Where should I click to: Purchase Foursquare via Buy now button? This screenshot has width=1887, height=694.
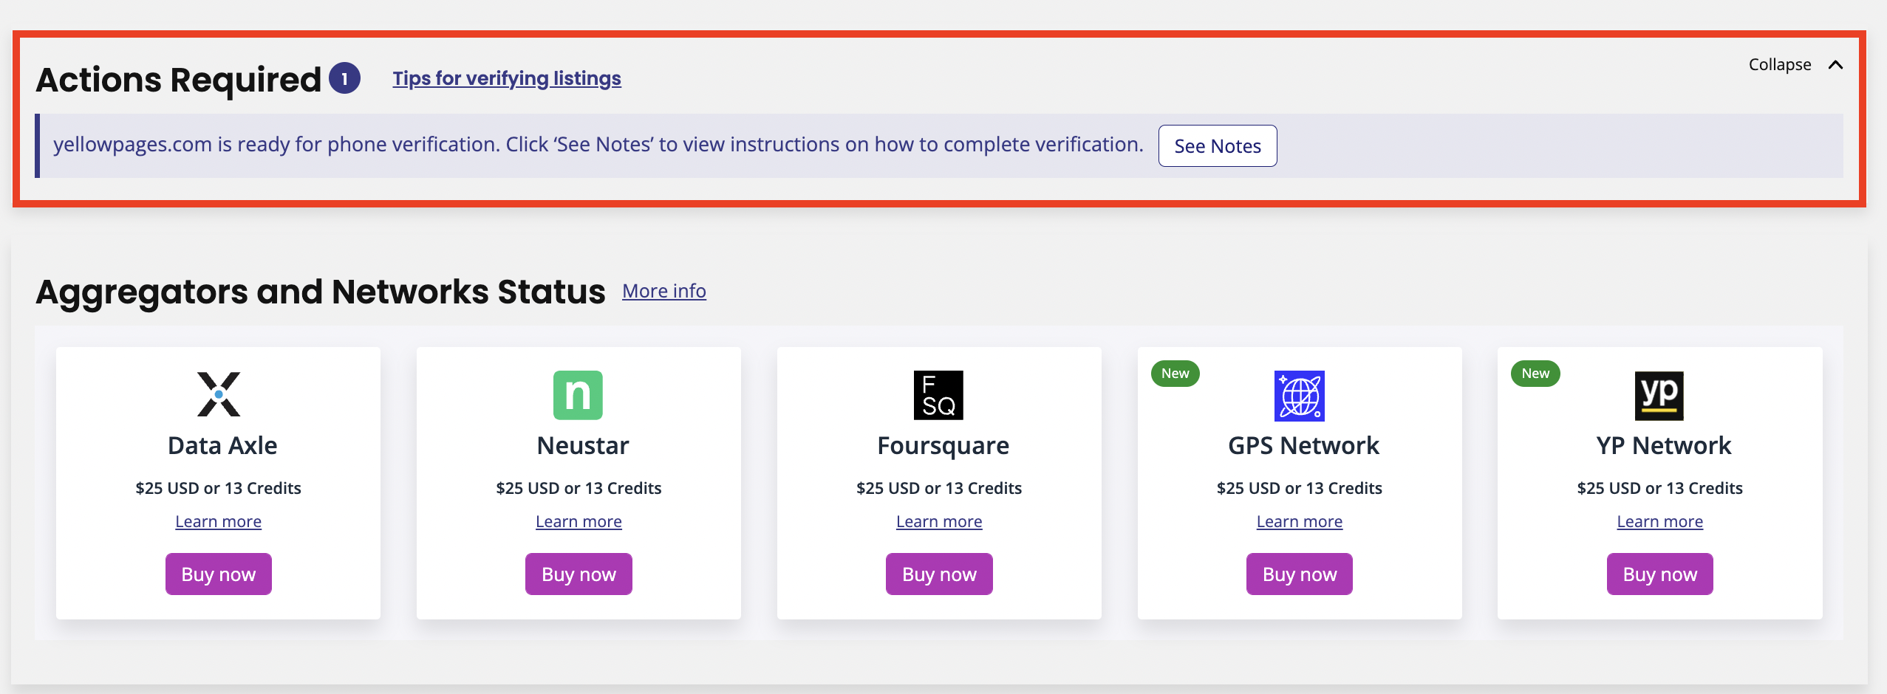pyautogui.click(x=939, y=574)
